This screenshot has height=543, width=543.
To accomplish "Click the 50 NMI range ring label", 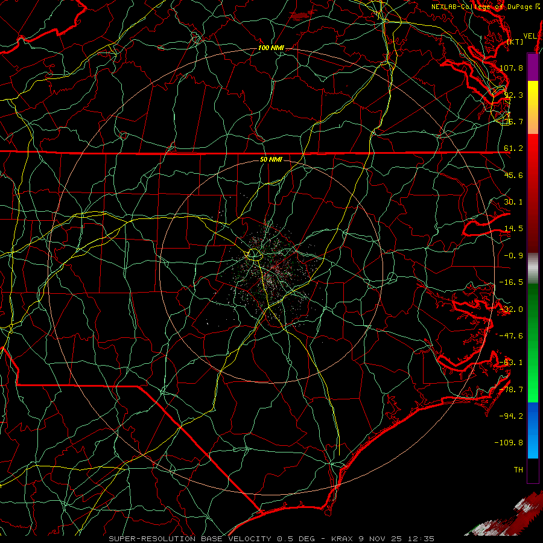I will (271, 160).
